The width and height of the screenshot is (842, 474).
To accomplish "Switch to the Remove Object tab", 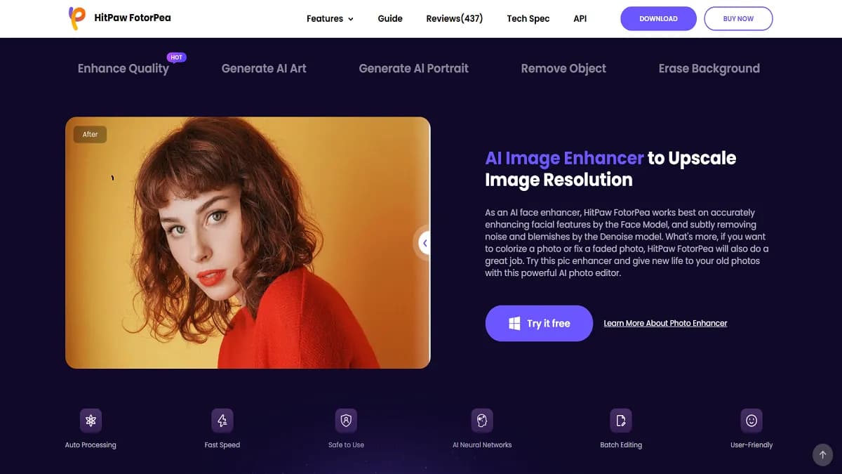I will (563, 69).
